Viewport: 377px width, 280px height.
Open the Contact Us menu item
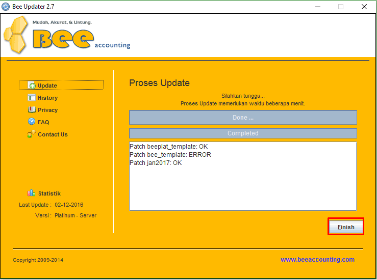[47, 134]
